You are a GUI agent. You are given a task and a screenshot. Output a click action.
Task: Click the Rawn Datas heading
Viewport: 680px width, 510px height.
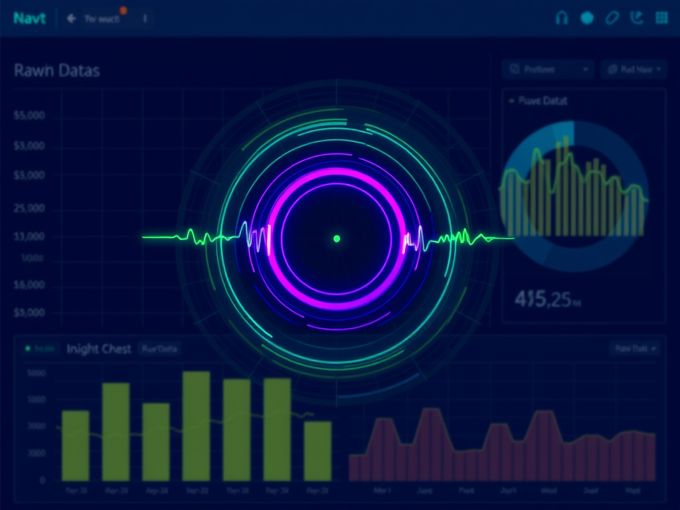pyautogui.click(x=56, y=70)
